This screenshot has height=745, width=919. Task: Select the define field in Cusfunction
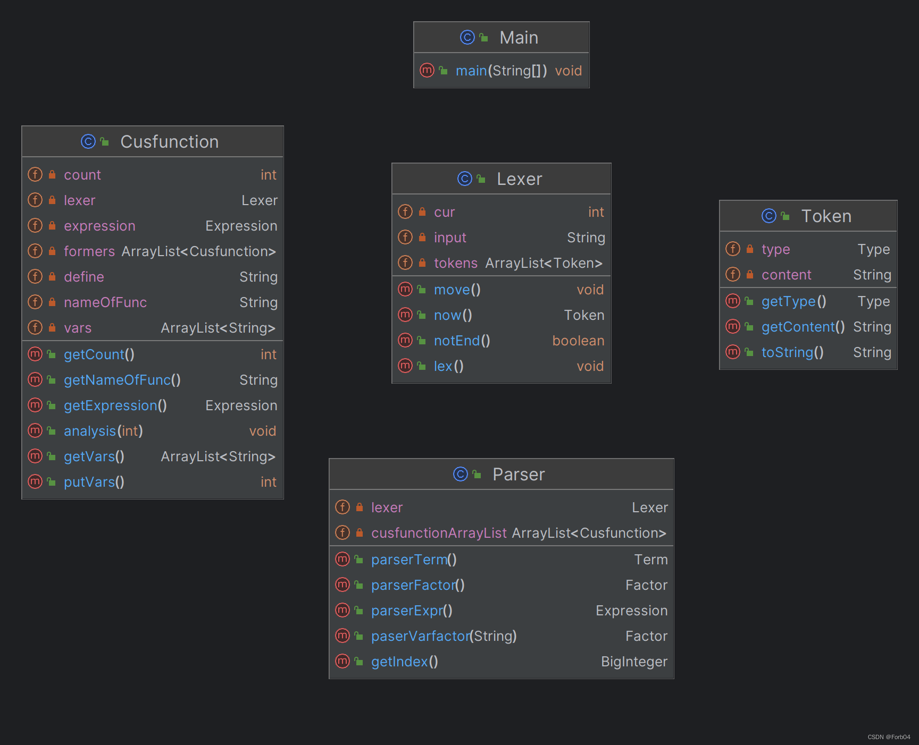coord(153,277)
